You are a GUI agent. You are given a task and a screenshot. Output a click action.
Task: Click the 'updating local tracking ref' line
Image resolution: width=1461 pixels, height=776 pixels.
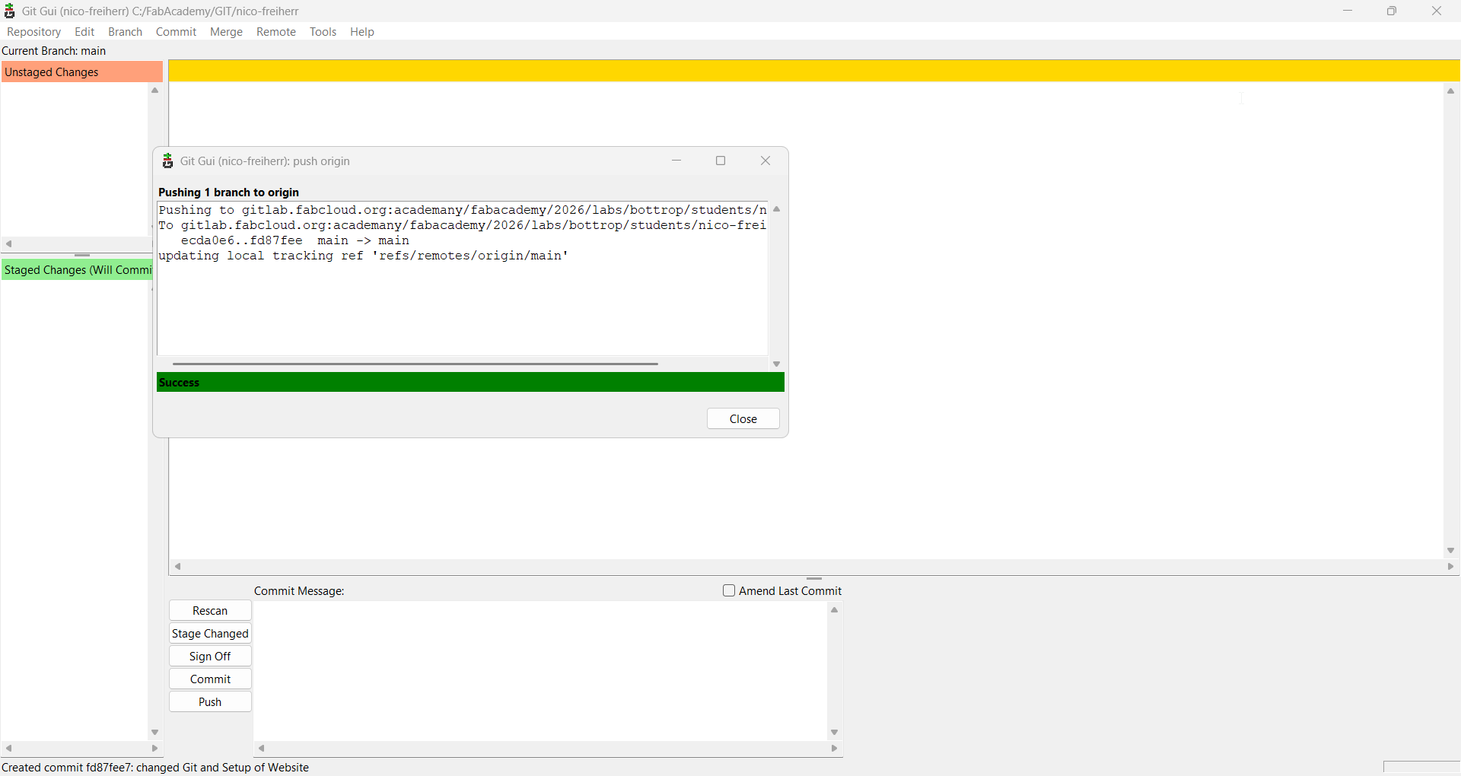tap(364, 256)
